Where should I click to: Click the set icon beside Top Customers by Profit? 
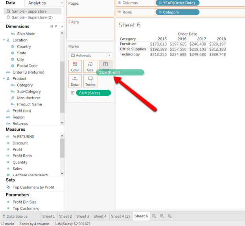[x=8, y=187]
